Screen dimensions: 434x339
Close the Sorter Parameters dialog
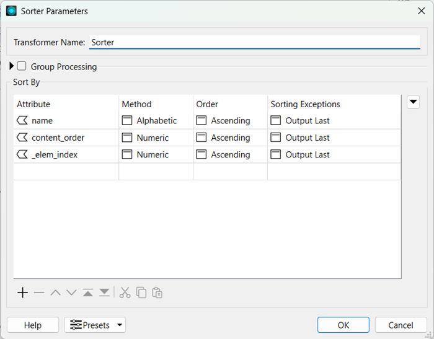point(421,11)
